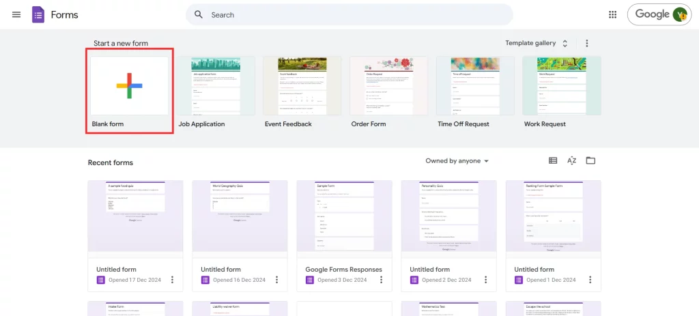Open more options for form opened 2 Dec 2024
699x316 pixels.
click(x=485, y=280)
